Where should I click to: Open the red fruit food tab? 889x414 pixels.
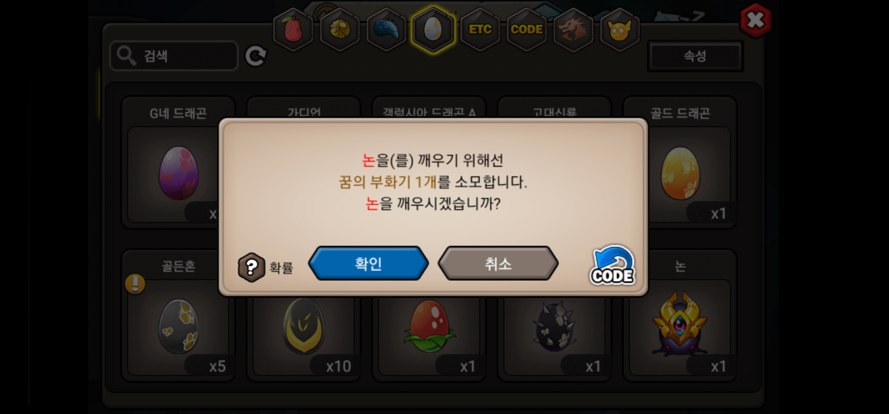click(293, 30)
